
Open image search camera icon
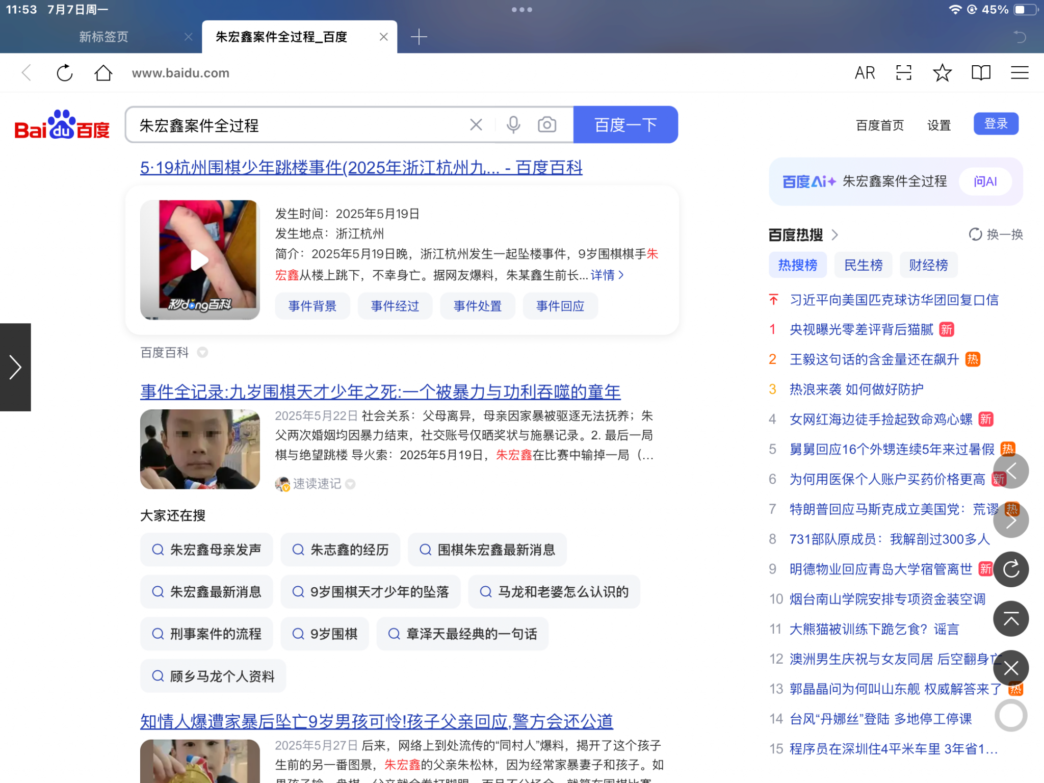point(546,125)
